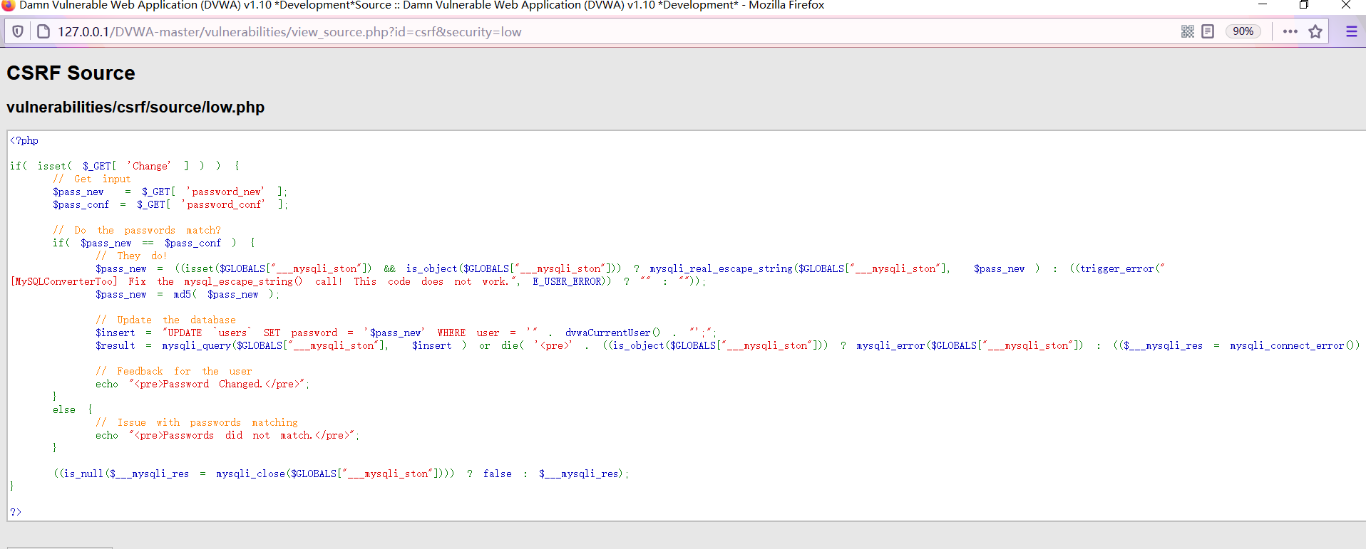The height and width of the screenshot is (549, 1366).
Task: Open the page info document icon
Action: click(x=43, y=31)
